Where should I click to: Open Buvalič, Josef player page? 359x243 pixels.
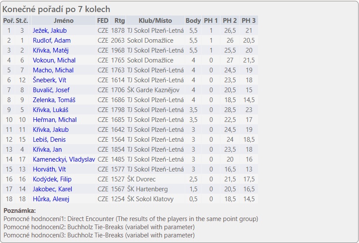pos(51,90)
